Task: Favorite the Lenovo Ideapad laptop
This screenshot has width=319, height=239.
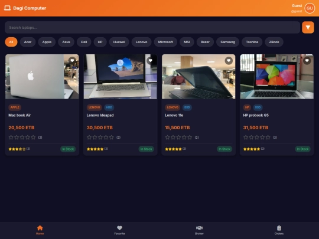Action: click(151, 61)
